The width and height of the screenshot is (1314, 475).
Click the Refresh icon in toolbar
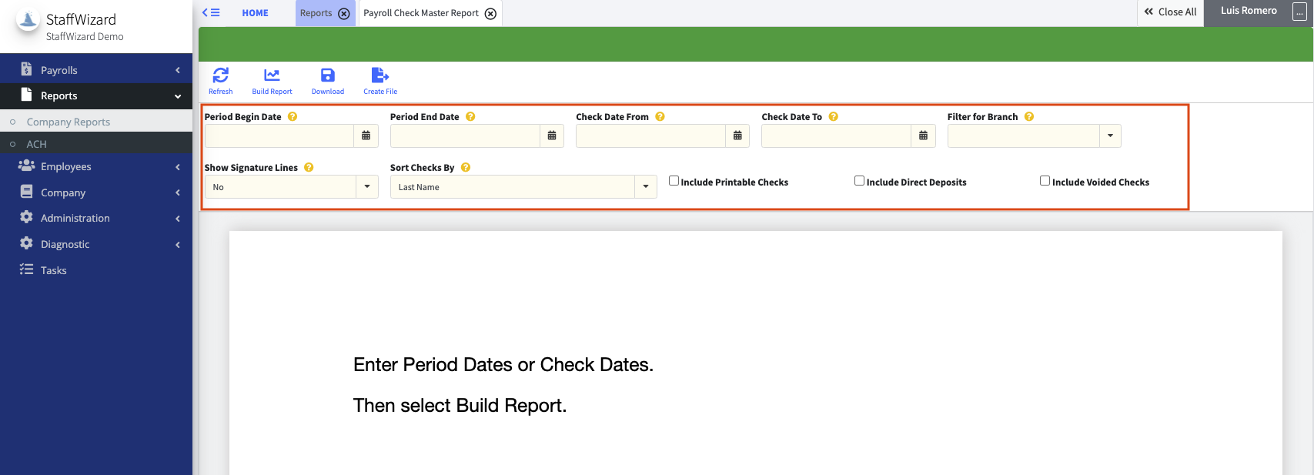click(220, 75)
